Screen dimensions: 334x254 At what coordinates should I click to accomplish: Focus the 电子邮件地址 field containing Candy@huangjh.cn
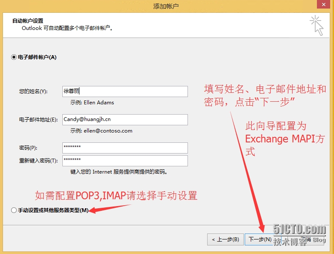(125, 119)
